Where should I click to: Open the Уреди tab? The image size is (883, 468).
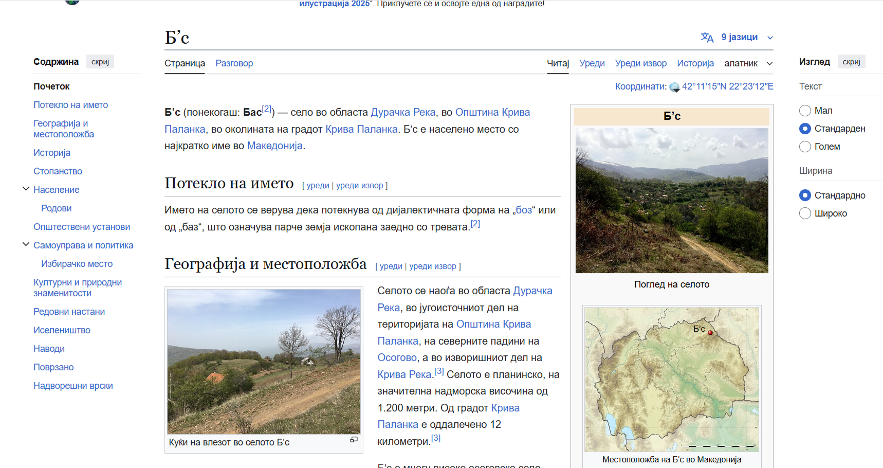pos(592,63)
